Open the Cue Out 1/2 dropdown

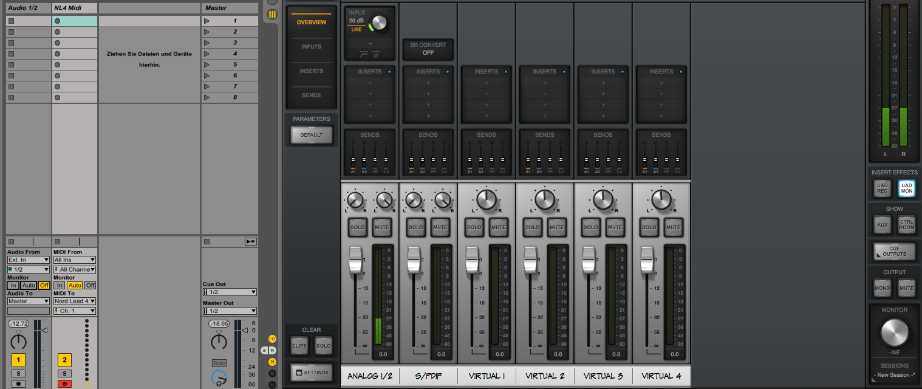(230, 292)
